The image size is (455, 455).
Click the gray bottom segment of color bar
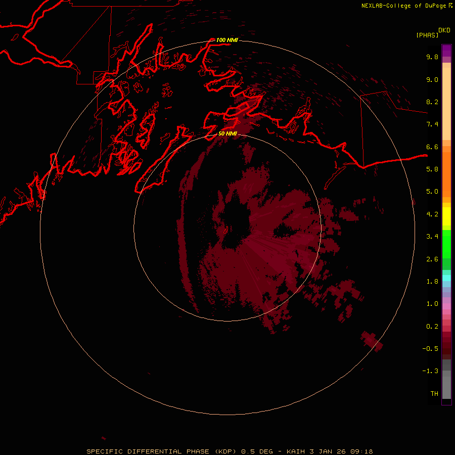(x=446, y=385)
